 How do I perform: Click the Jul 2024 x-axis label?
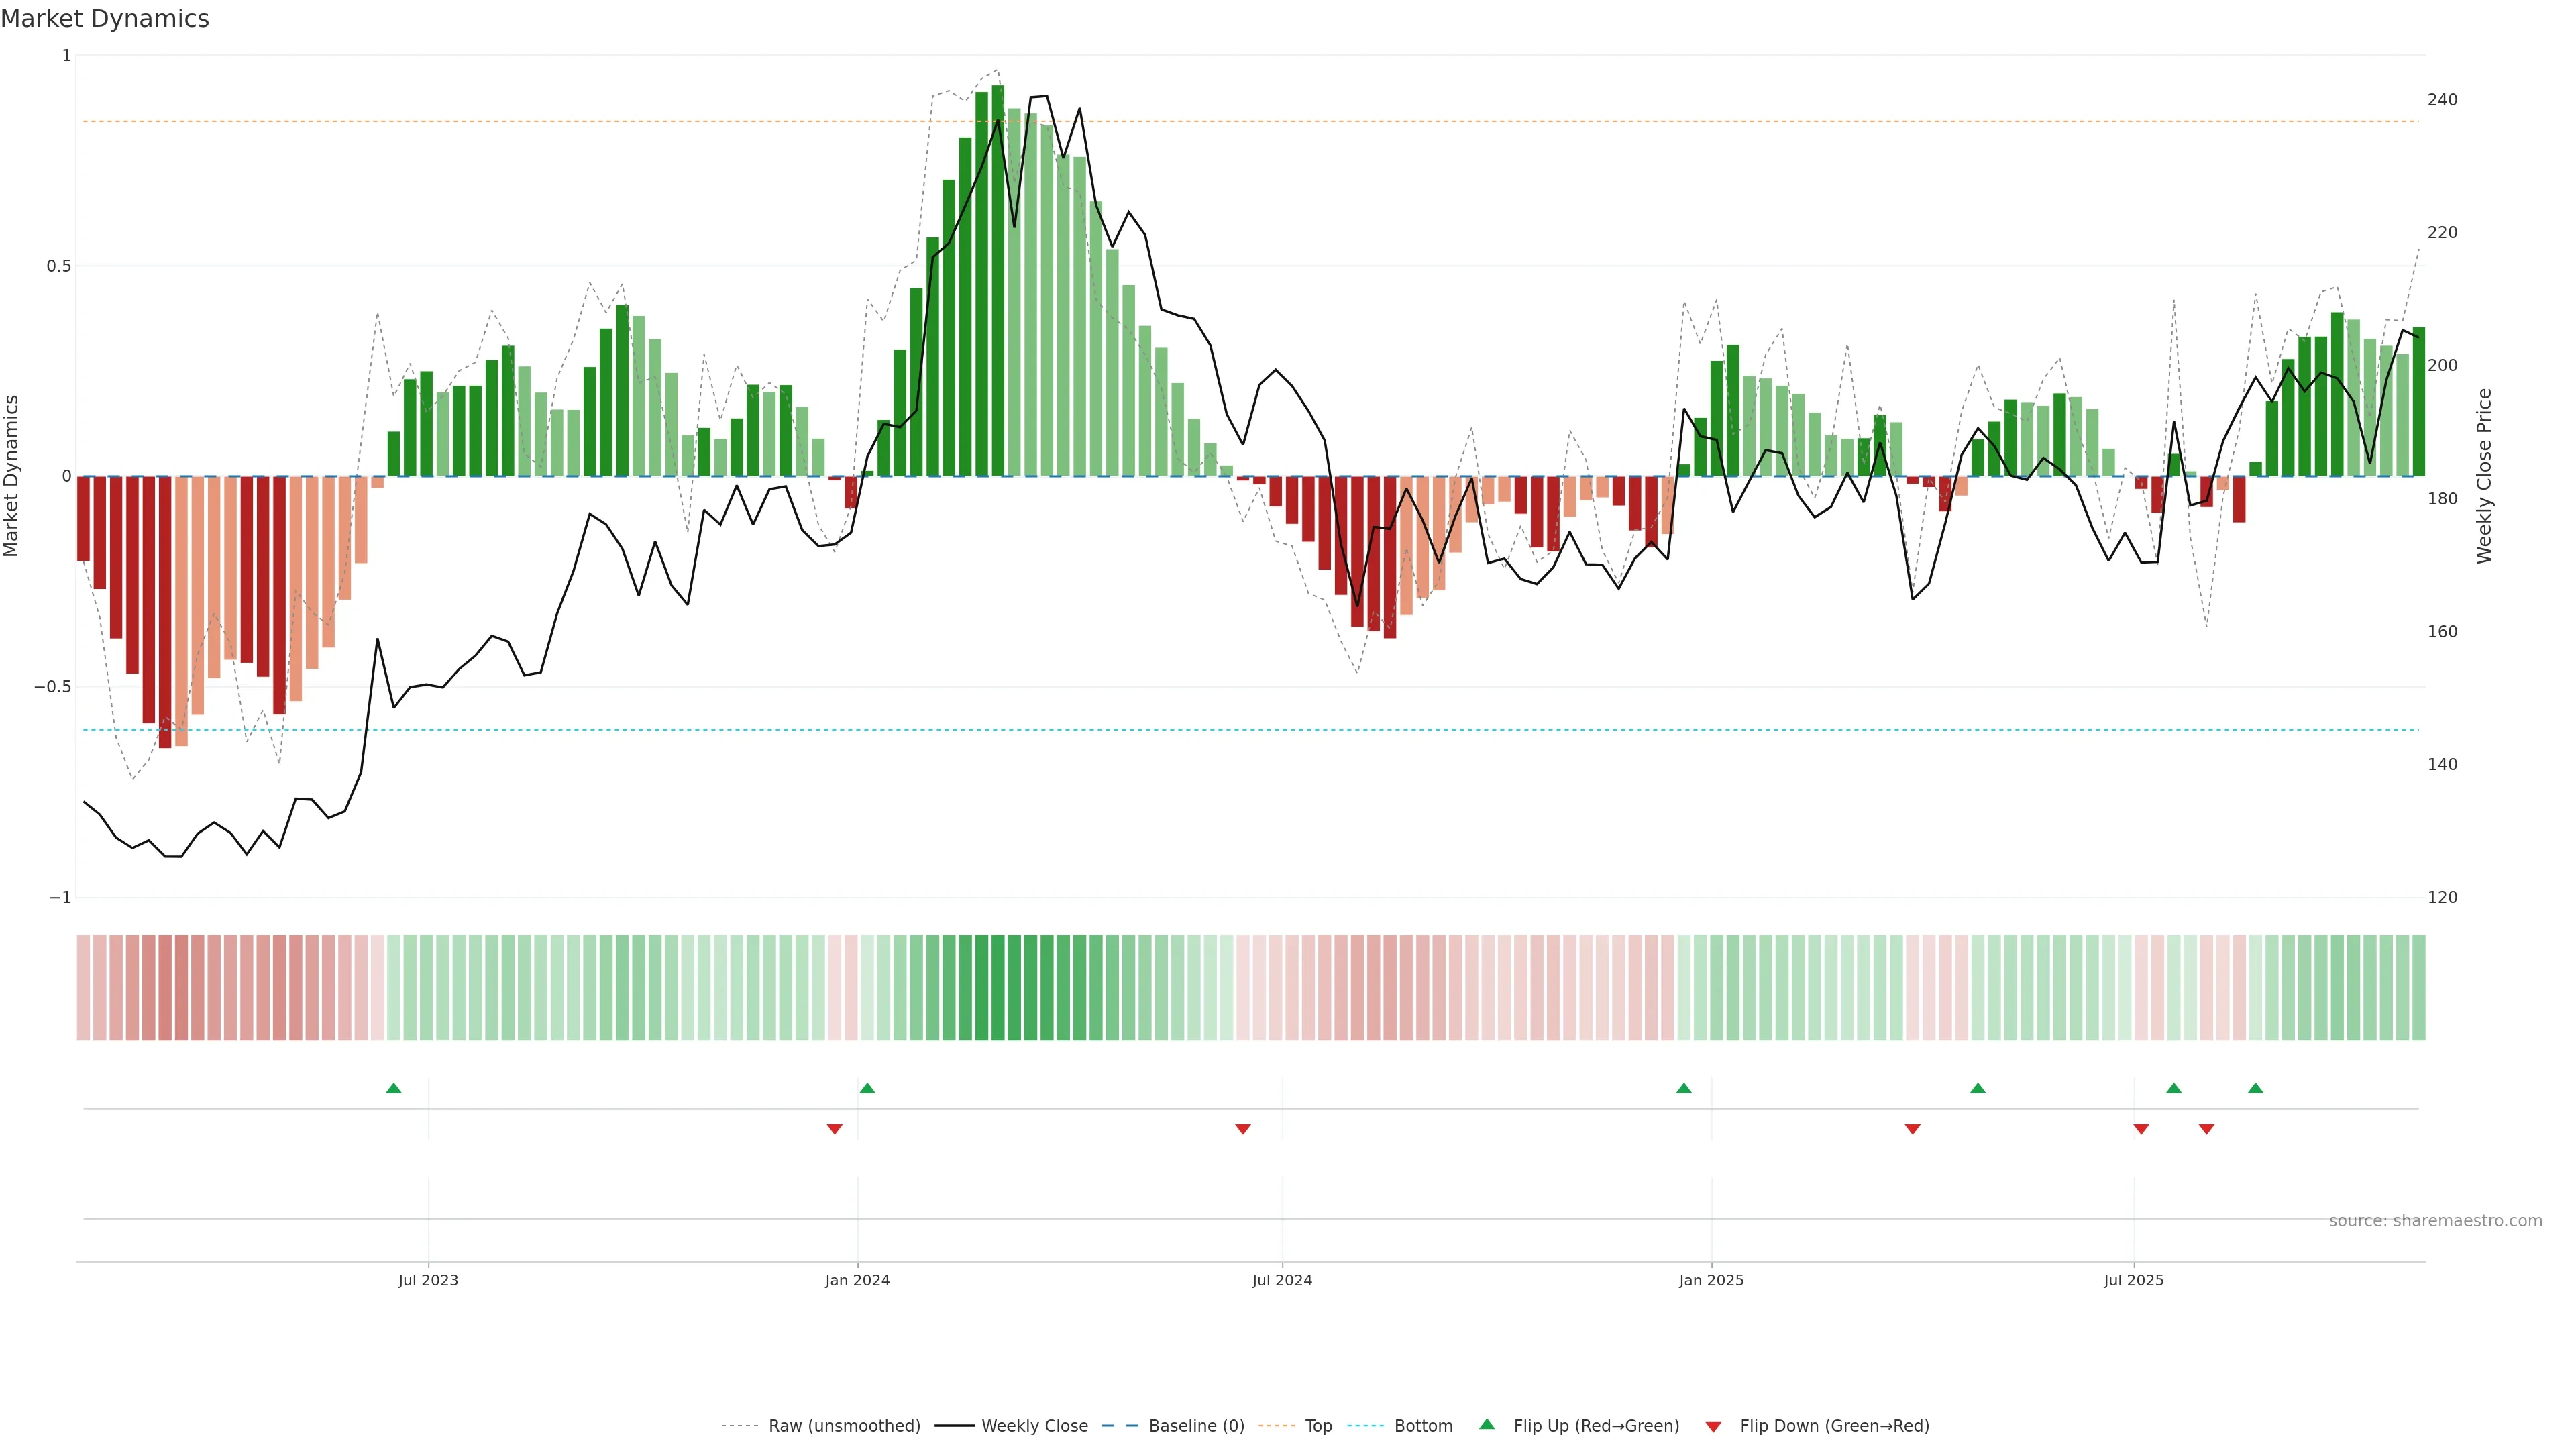click(x=1282, y=1280)
